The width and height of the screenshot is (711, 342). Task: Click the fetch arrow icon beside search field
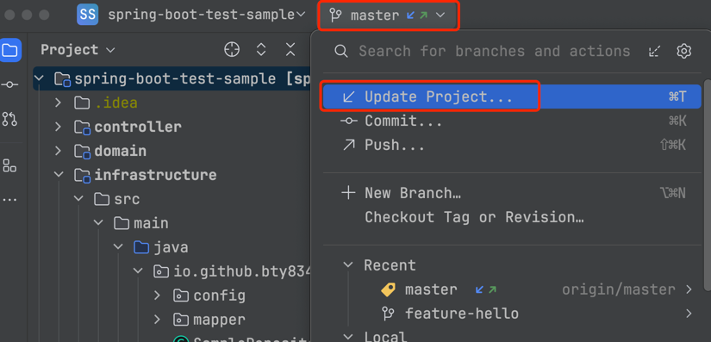point(654,51)
